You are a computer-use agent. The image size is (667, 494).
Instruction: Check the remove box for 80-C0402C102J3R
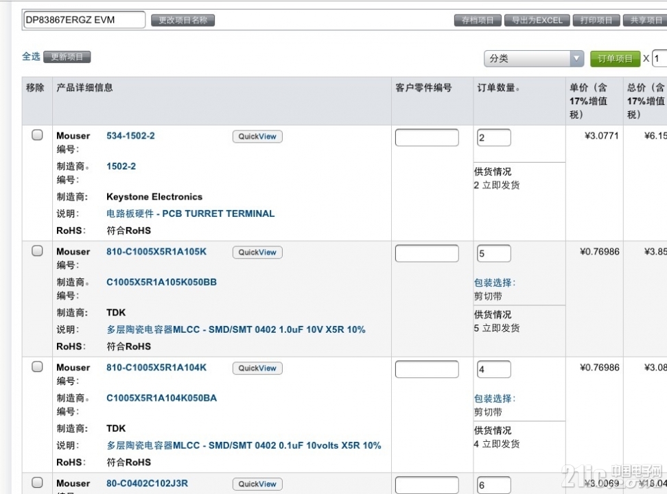pyautogui.click(x=38, y=482)
